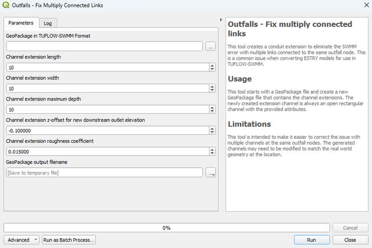Click the GeoPackage input path field
Image resolution: width=372 pixels, height=248 pixels.
(104, 46)
